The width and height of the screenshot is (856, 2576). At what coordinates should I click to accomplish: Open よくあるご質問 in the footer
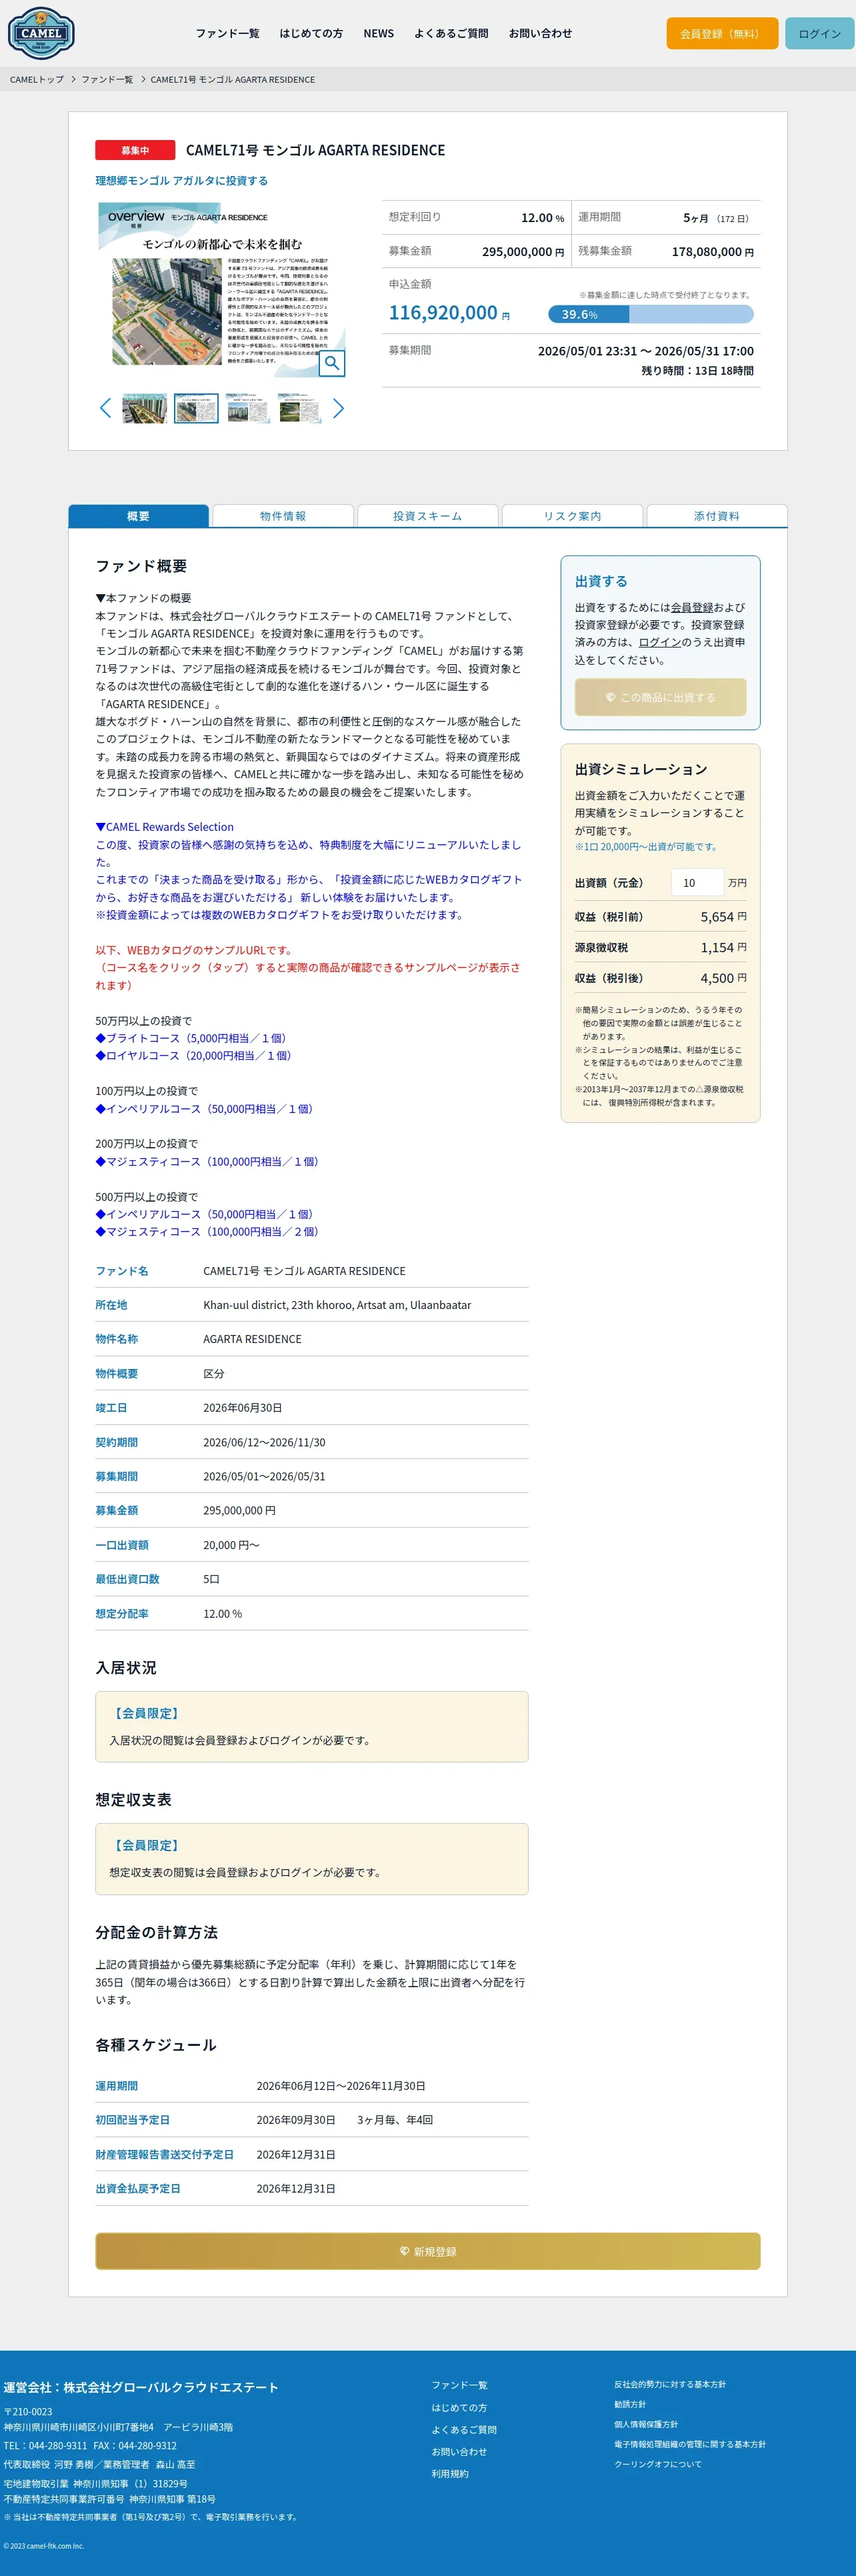pos(464,2429)
